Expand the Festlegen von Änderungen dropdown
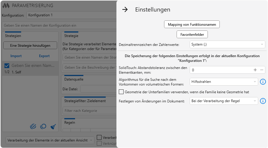268x148 pixels. [224, 101]
